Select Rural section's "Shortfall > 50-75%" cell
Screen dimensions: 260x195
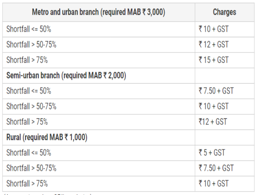(31, 168)
